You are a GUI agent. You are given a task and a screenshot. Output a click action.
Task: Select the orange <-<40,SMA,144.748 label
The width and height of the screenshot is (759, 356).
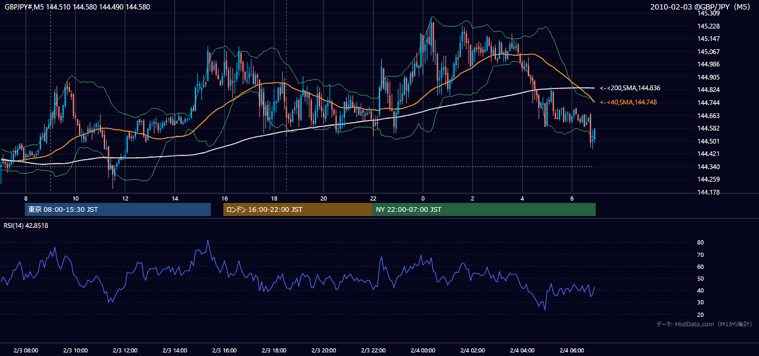(628, 102)
